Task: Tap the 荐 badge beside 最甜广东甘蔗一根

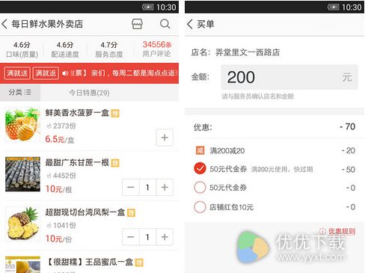Action: (115, 163)
